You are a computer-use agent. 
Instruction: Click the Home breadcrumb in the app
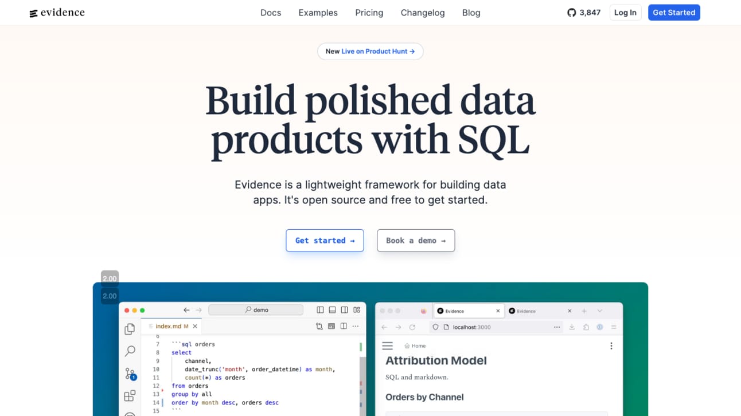[415, 346]
